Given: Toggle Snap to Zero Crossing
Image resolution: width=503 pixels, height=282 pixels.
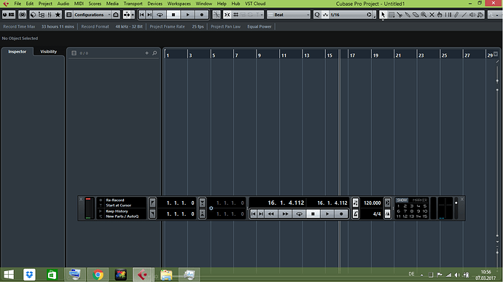Looking at the screenshot, I should coord(217,15).
